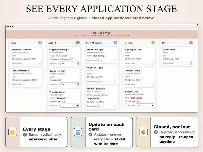Screen dimensions: 203x152
Task: Open Lumen Grove update status dropdown
Action: [x=183, y=63]
